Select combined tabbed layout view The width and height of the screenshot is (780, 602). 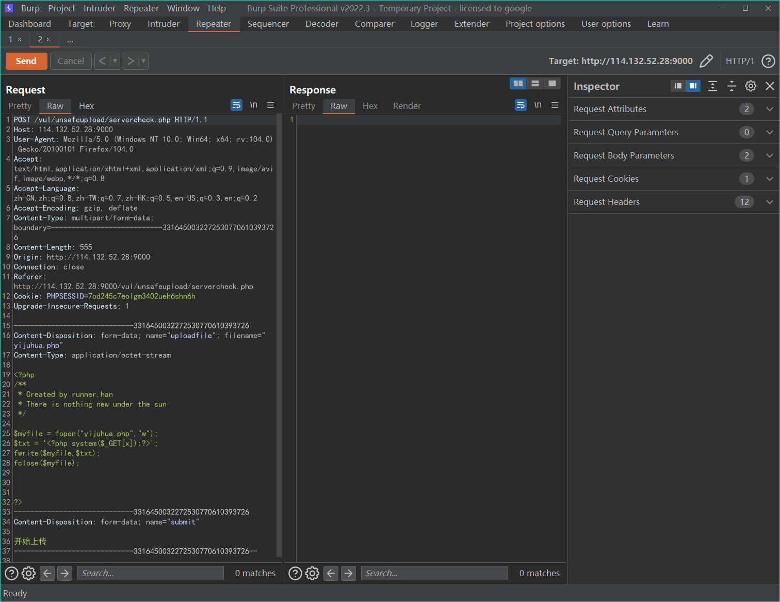[x=552, y=83]
